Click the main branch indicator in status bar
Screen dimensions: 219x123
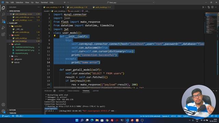pyautogui.click(x=6, y=116)
